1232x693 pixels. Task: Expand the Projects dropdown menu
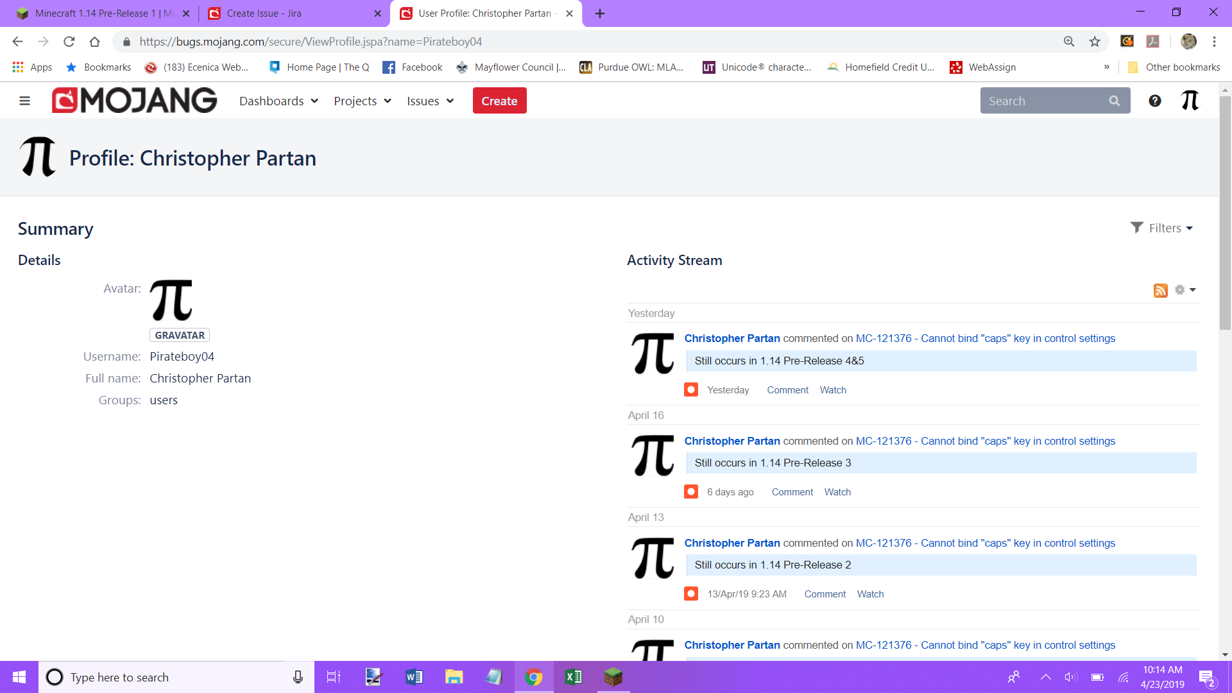362,101
